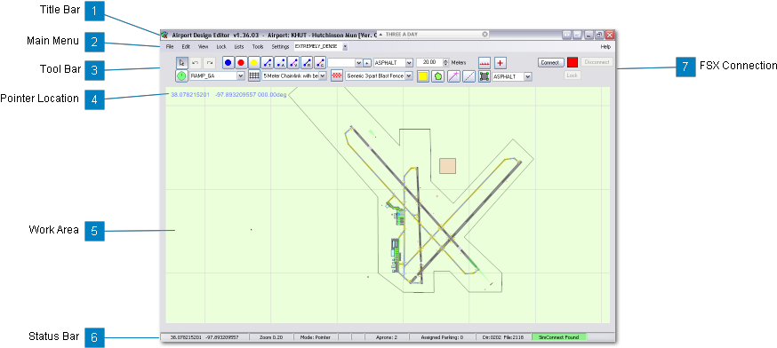Open the File menu
Viewport: 777px width, 348px height.
[170, 46]
